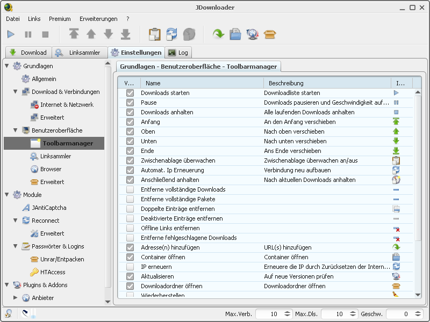Enable Doppelte Einträge entfernen checkbox
430x322 pixels.
[130, 209]
